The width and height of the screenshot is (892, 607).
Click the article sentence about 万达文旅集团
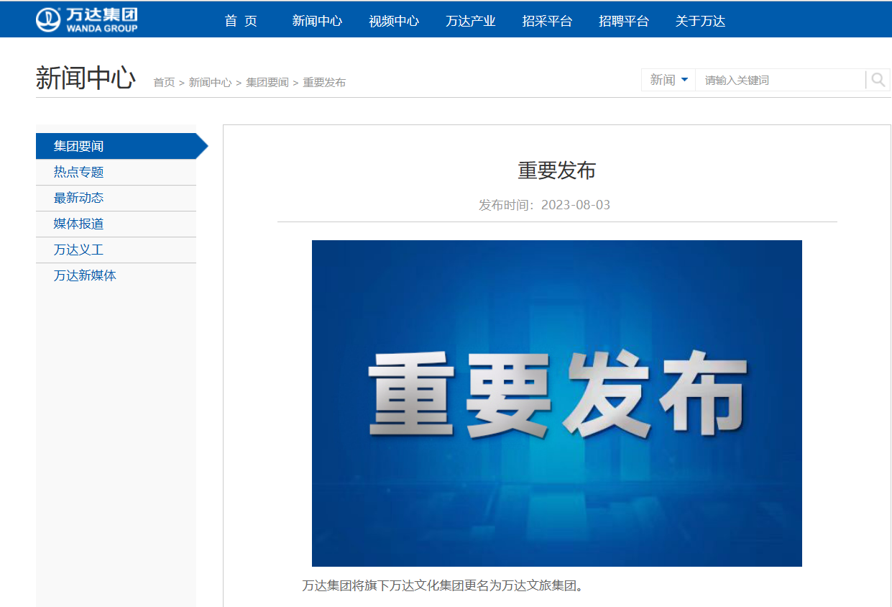[443, 585]
